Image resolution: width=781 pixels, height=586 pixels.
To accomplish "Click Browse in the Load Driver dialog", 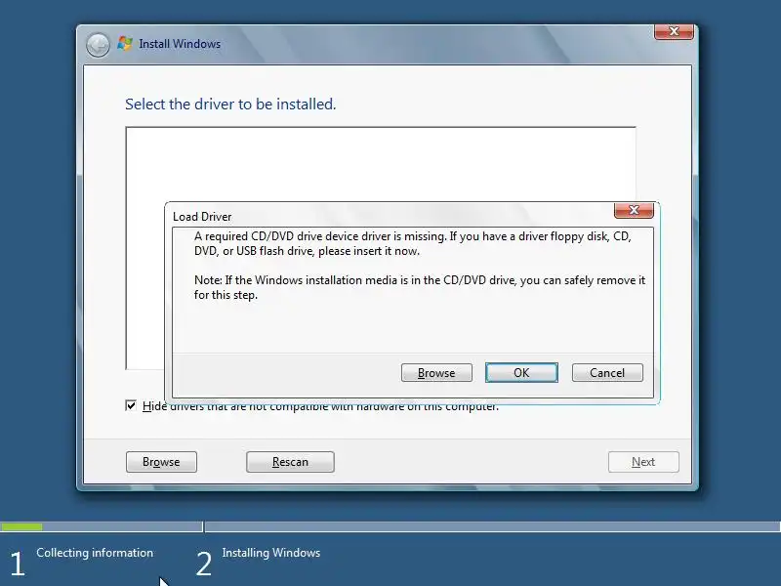I will click(436, 373).
